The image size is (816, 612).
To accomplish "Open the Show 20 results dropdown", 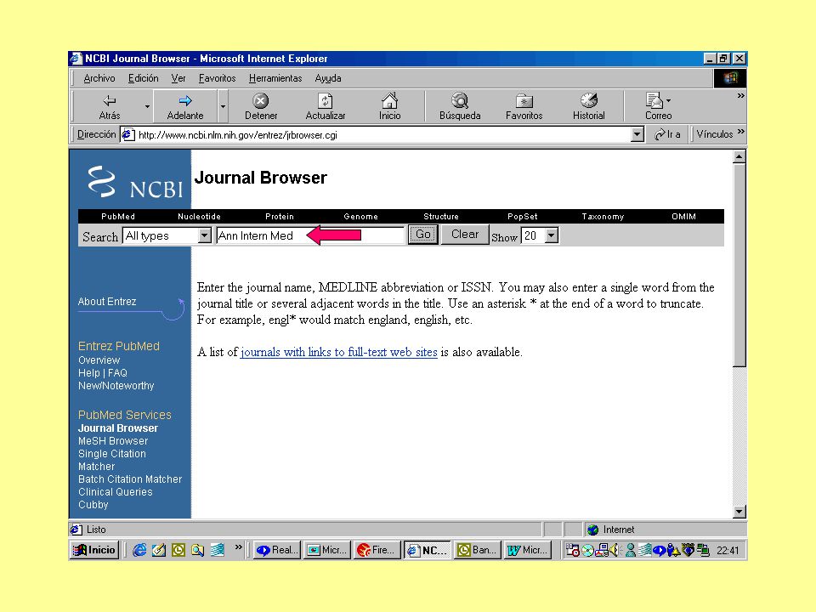I will pos(540,235).
